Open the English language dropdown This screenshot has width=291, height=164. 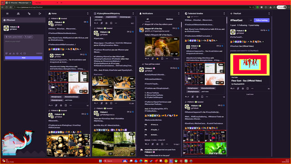click(x=28, y=37)
